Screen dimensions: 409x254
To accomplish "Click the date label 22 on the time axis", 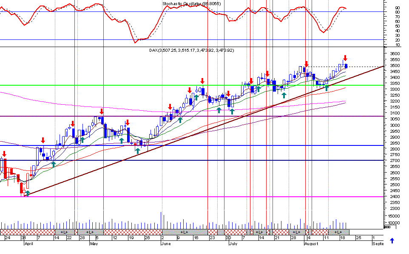I will pyautogui.click(x=69, y=237).
